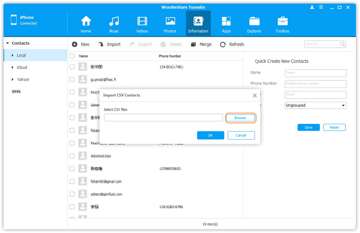Check the first contact row checkbox
Image resolution: width=360 pixels, height=233 pixels.
(x=72, y=67)
